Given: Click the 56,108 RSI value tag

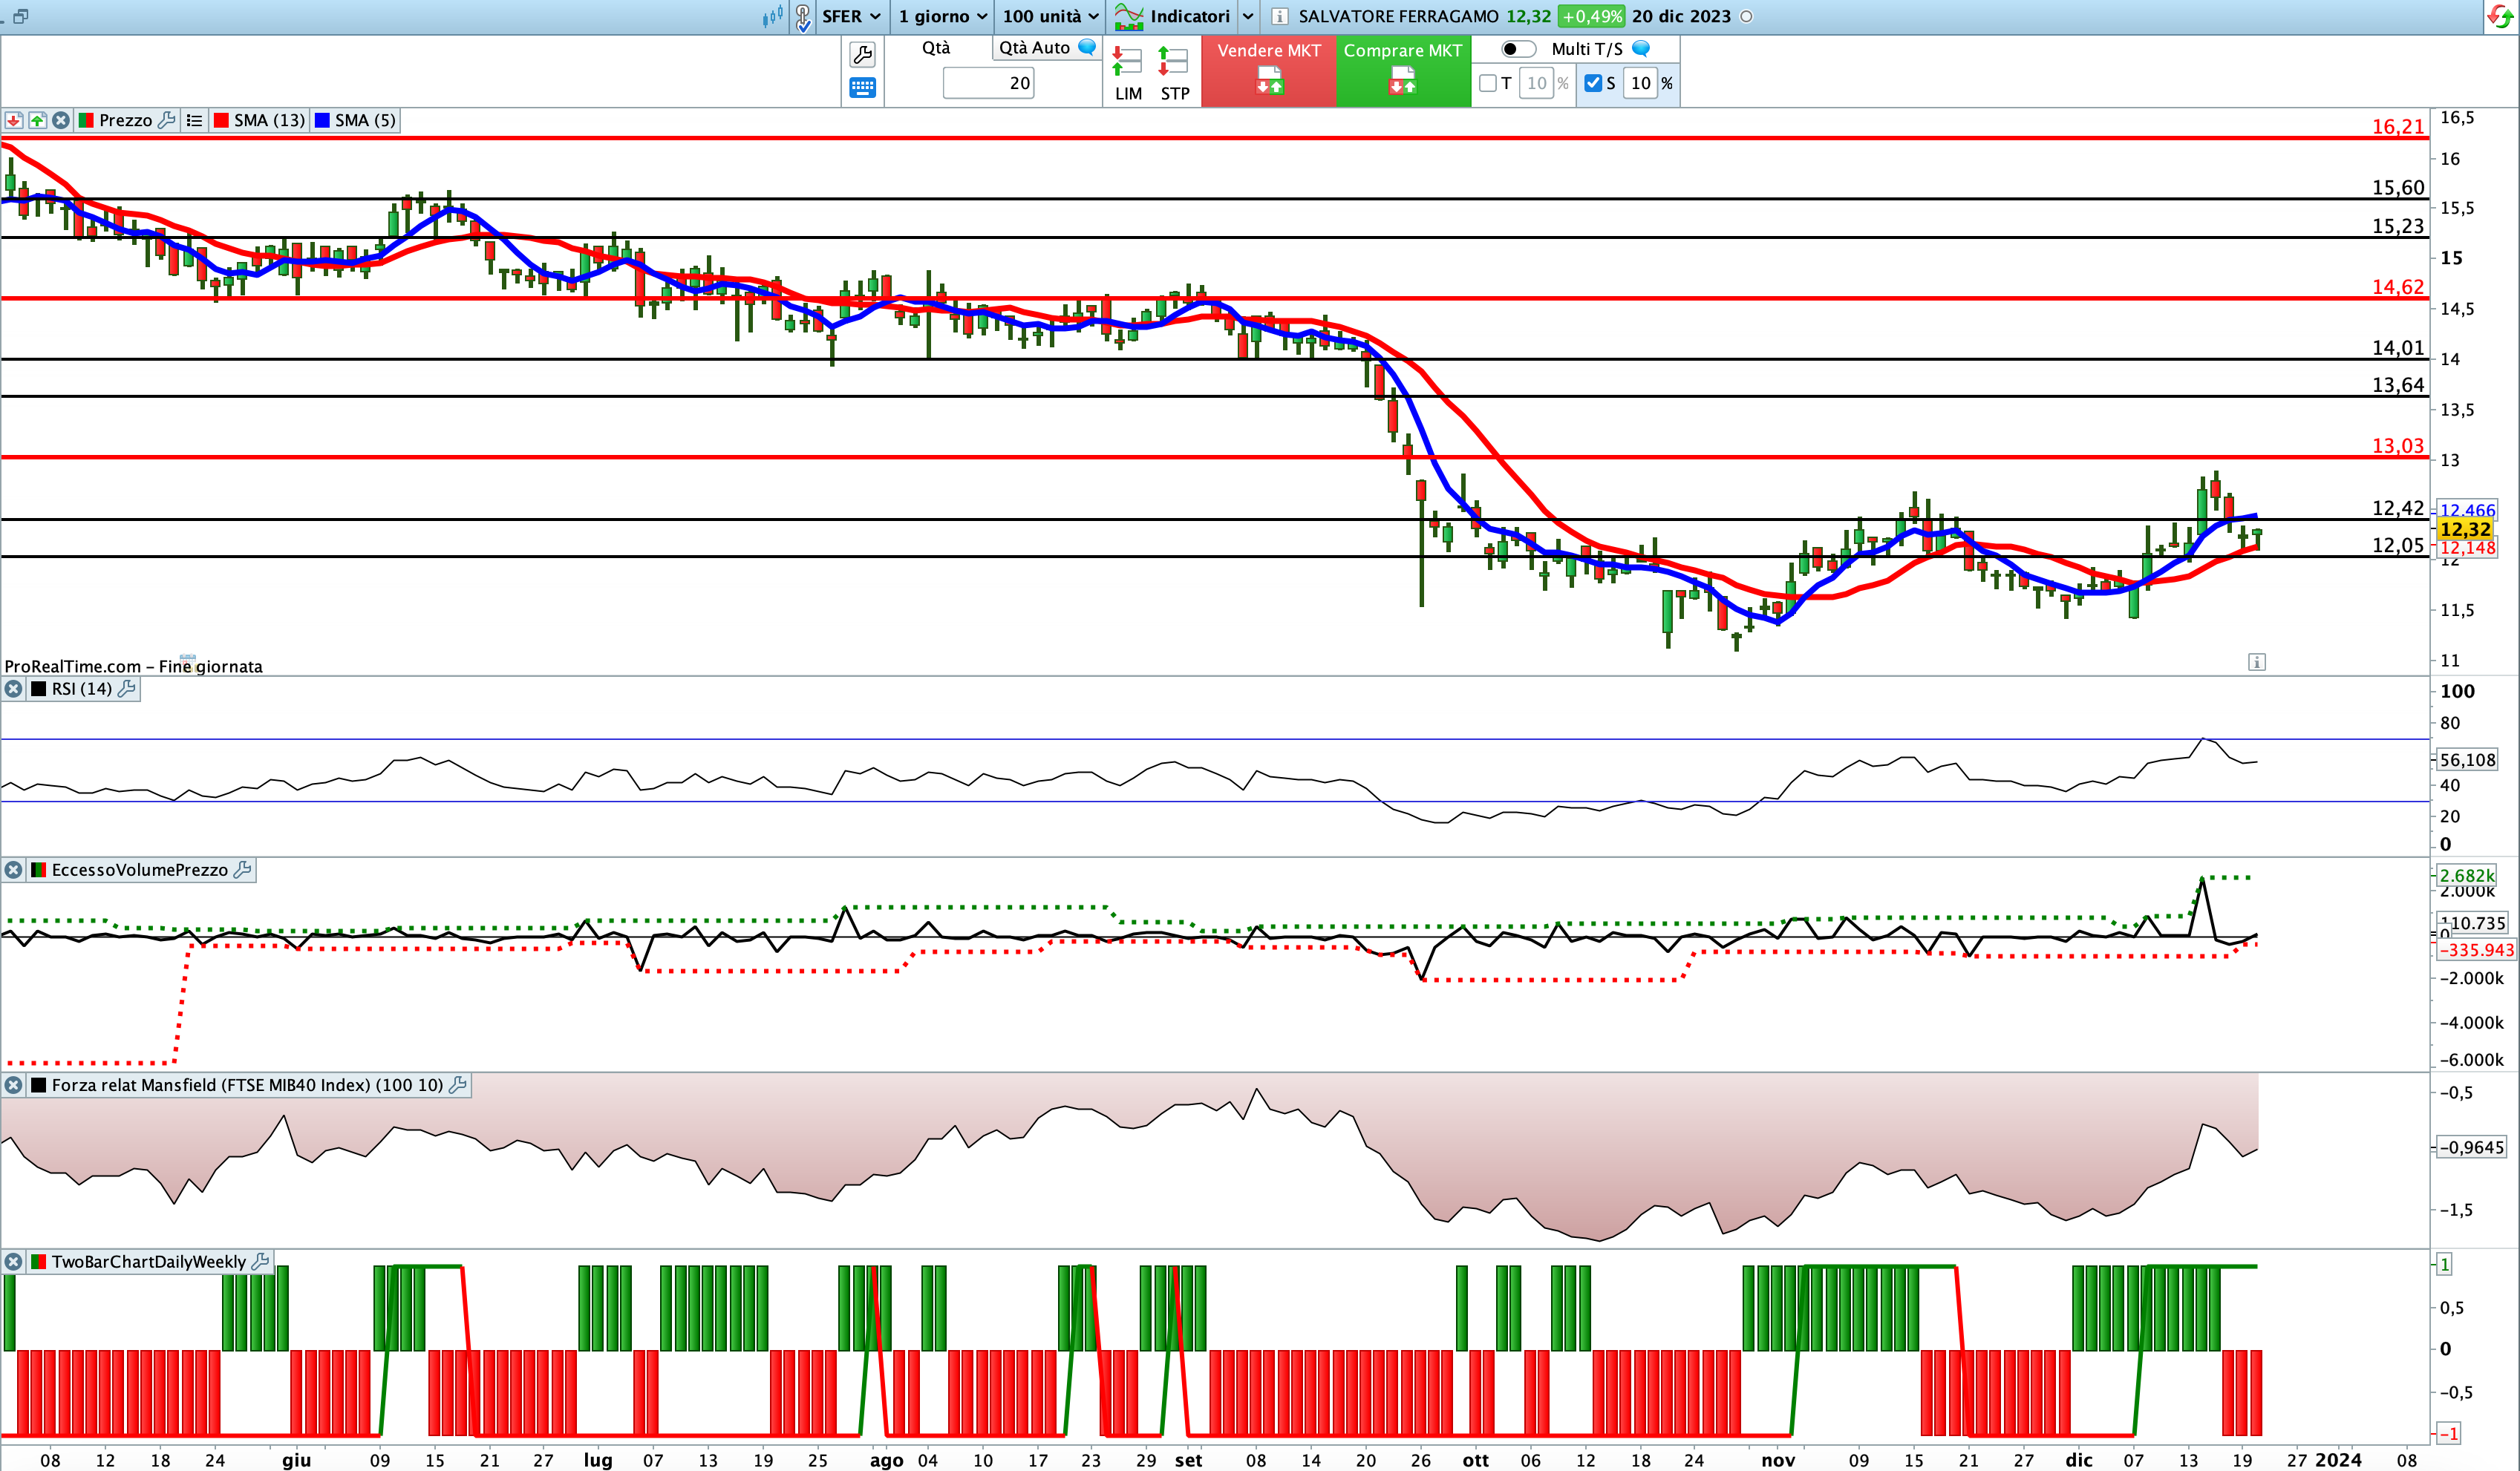Looking at the screenshot, I should 2467,759.
